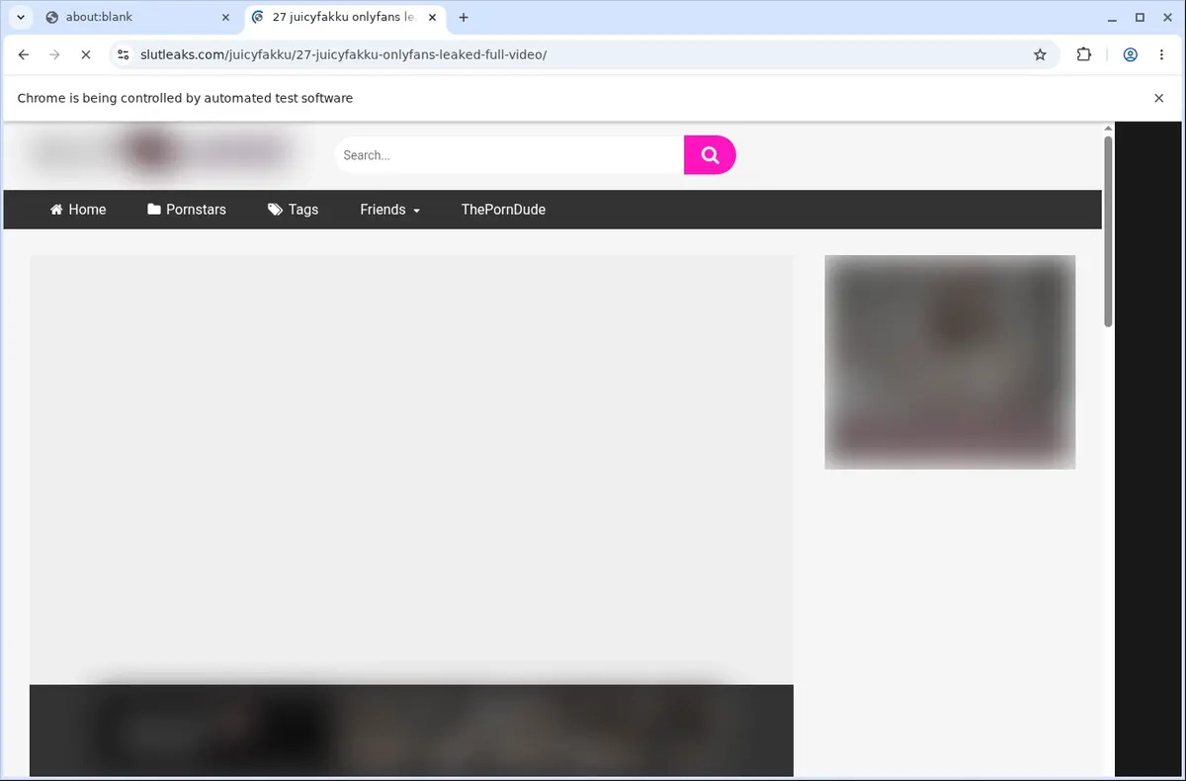Maximize the Chrome window
This screenshot has width=1186, height=781.
pos(1140,17)
